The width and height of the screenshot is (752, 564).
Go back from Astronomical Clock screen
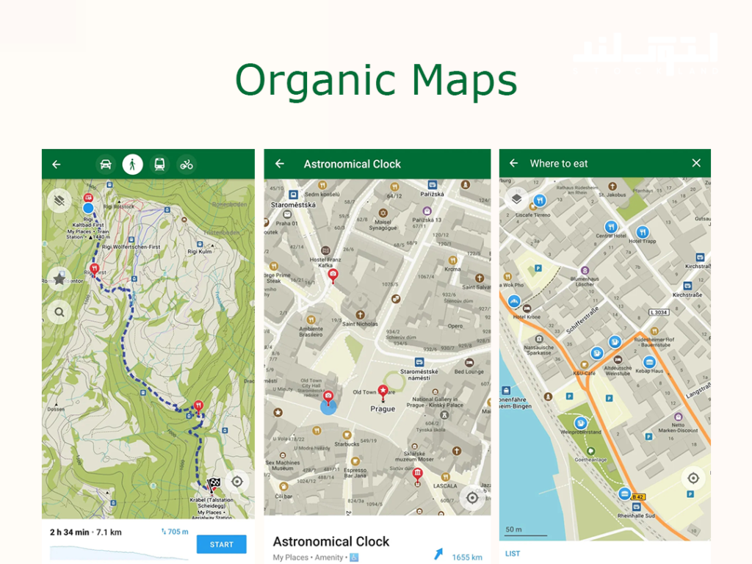pyautogui.click(x=280, y=164)
